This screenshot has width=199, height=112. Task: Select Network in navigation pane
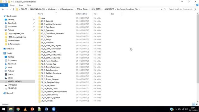[10, 93]
